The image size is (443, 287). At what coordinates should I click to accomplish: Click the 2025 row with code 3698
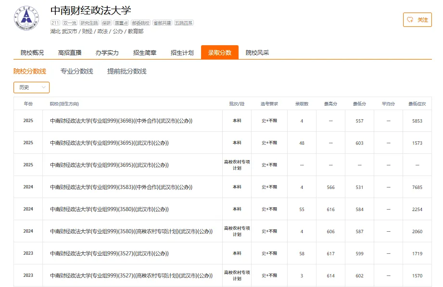[223, 121]
